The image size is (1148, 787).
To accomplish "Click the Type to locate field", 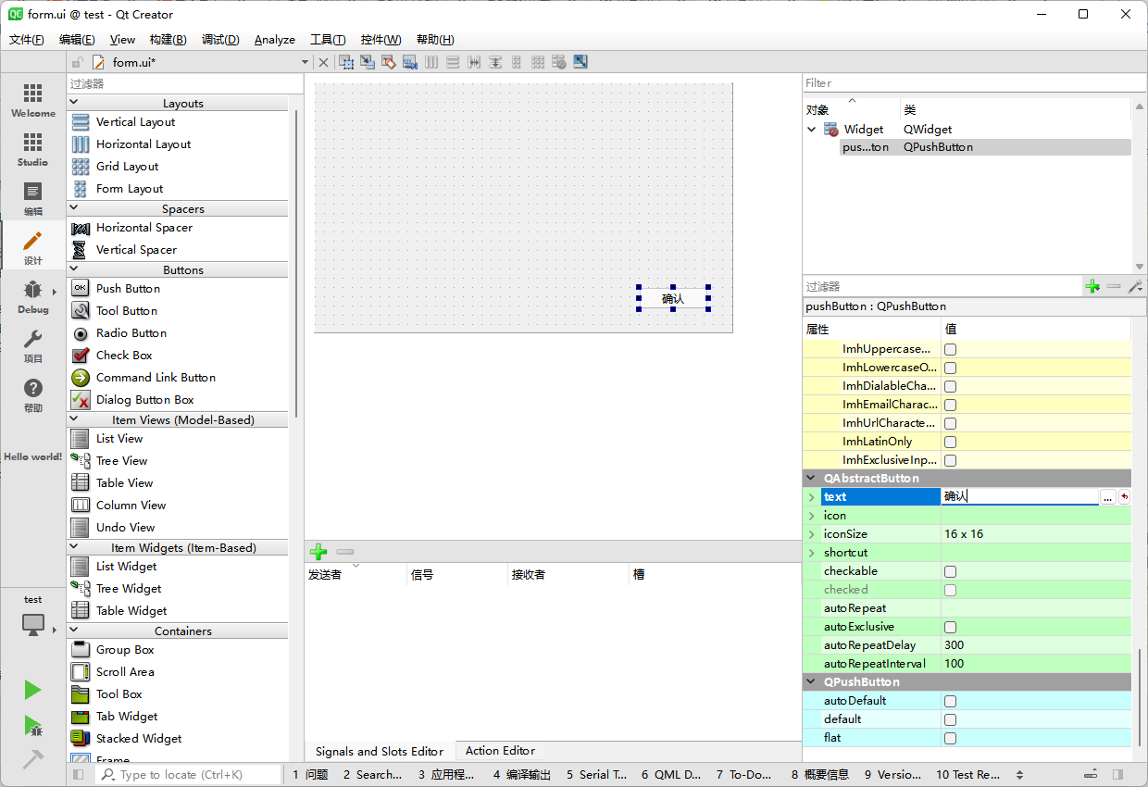I will [x=188, y=775].
